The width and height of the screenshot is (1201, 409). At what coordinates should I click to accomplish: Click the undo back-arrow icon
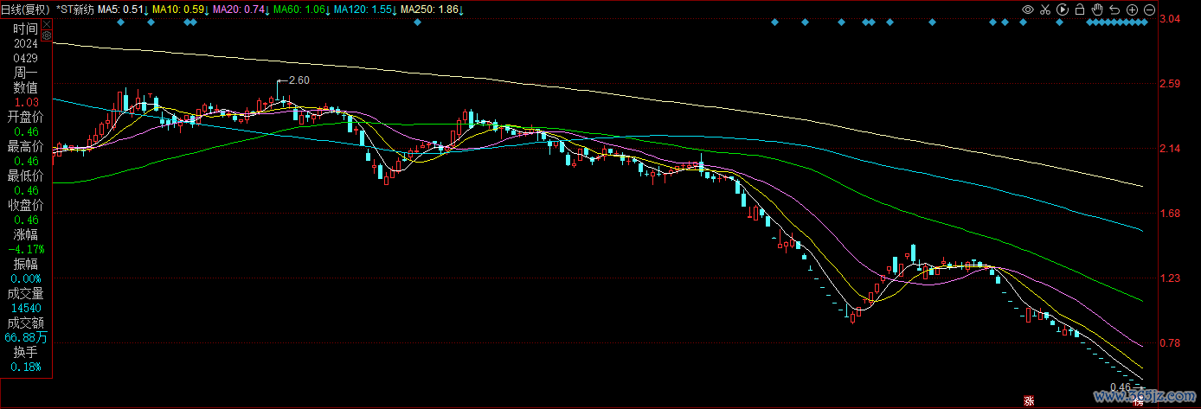(1114, 10)
